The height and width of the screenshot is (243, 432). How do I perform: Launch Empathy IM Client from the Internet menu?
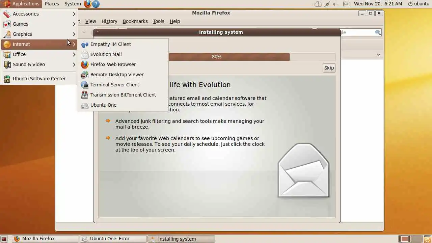(123, 44)
